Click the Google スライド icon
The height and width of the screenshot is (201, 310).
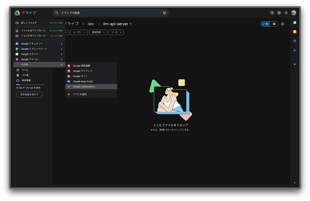tap(17, 54)
